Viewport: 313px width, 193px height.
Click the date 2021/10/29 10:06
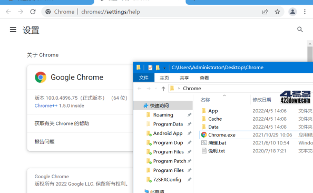tap(272, 135)
